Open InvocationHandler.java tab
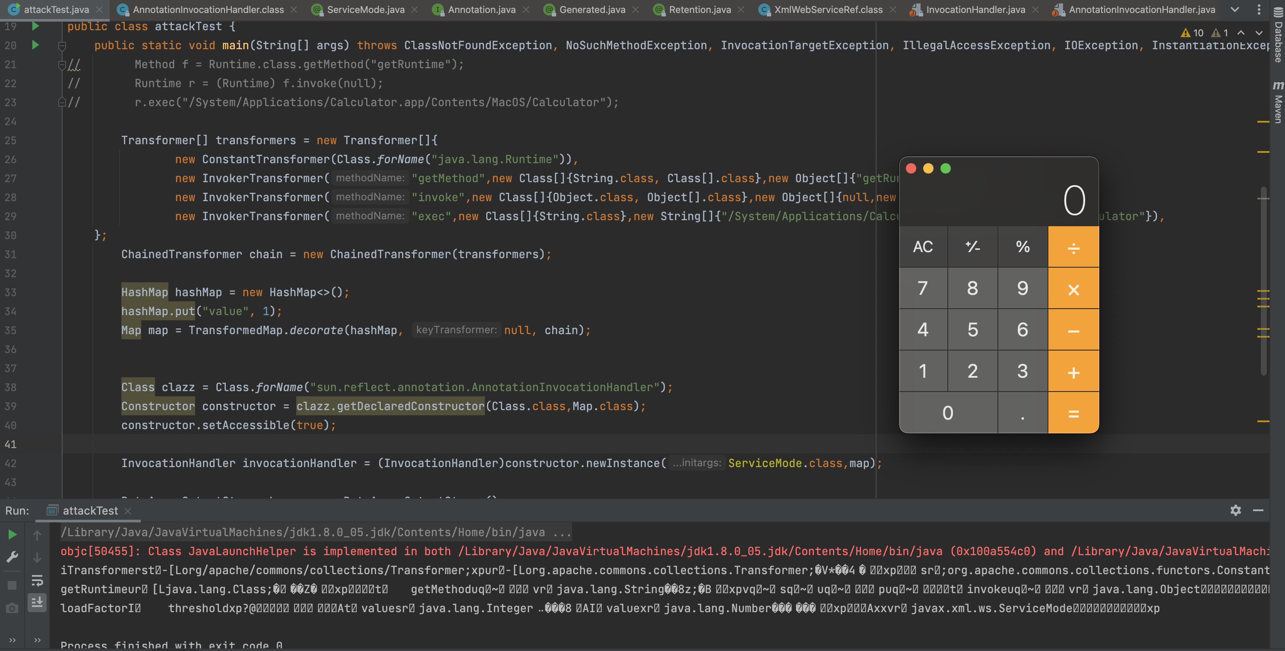The width and height of the screenshot is (1285, 651). (975, 9)
